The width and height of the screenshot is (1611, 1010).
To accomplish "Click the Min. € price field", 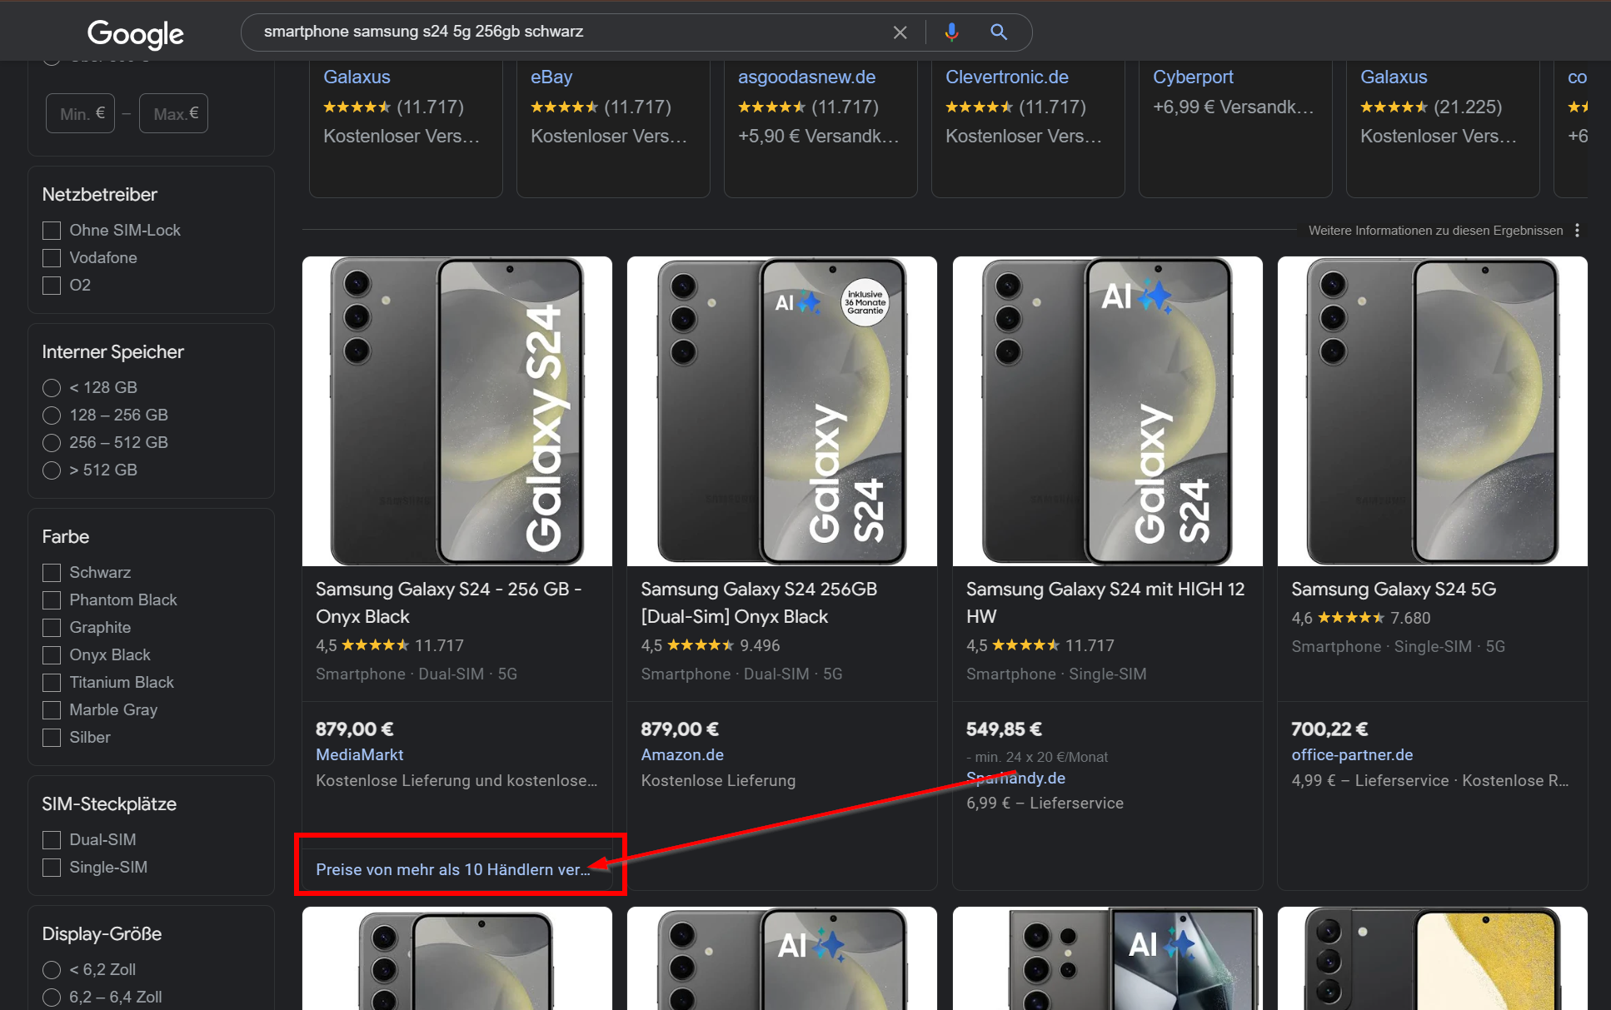I will pos(80,113).
